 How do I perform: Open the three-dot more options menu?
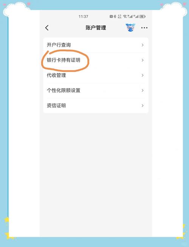[144, 28]
